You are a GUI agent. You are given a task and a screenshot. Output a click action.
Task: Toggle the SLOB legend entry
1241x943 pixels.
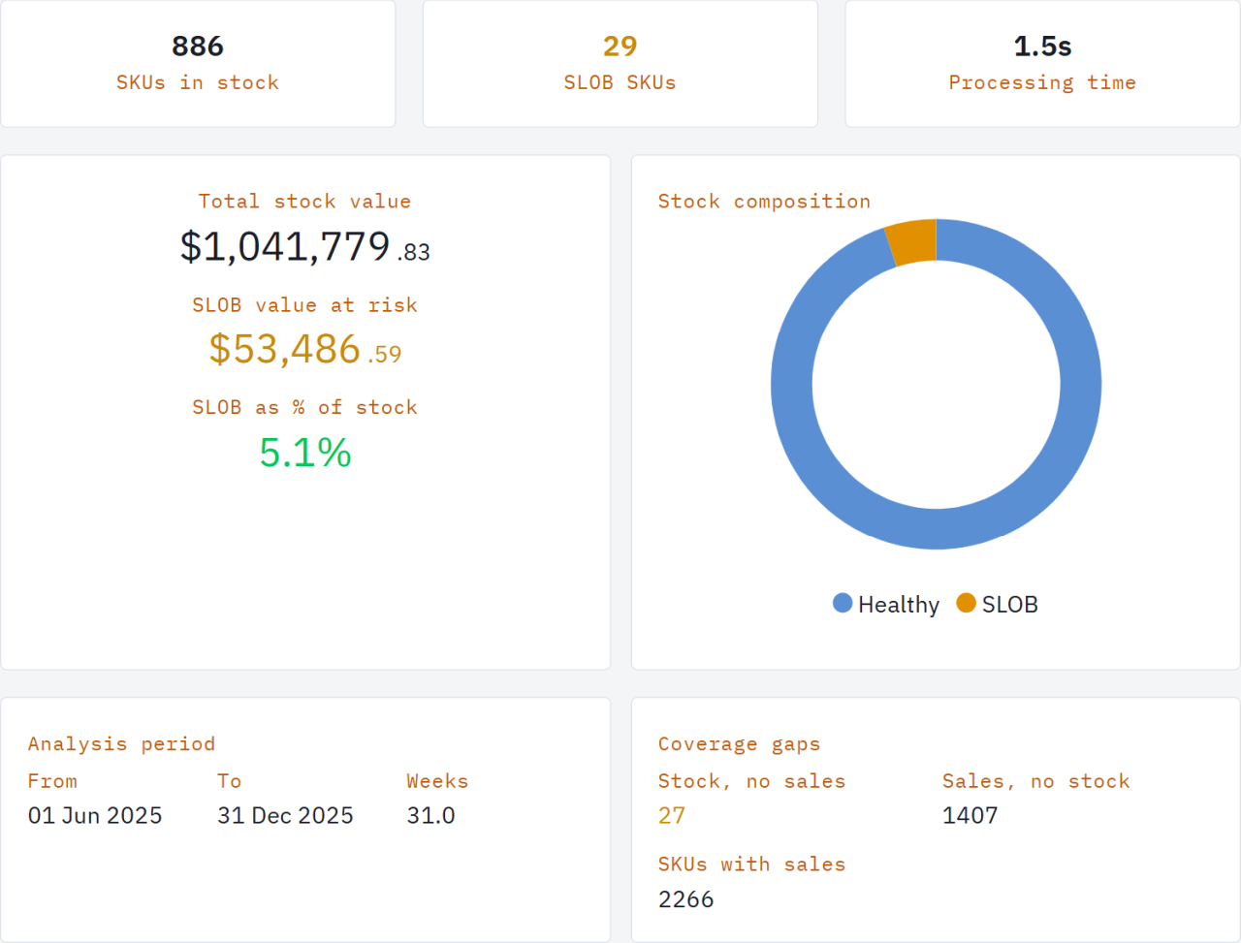coord(1008,604)
